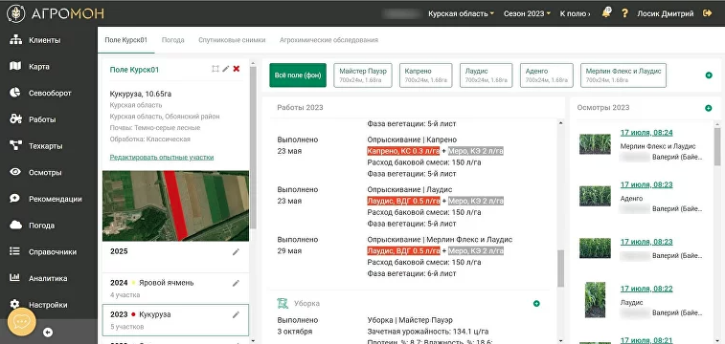The image size is (725, 344).
Task: Switch to Агрохимические обследования tab
Action: (x=329, y=40)
